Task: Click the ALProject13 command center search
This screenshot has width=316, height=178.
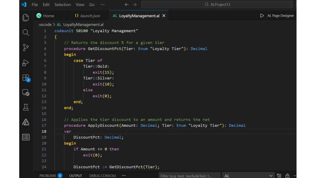Action: 217,4
